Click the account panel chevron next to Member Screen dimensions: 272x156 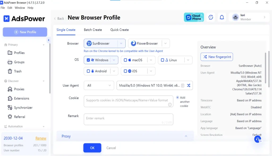[265, 17]
